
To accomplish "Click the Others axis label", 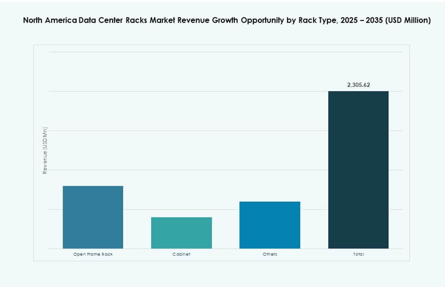I will pos(270,254).
